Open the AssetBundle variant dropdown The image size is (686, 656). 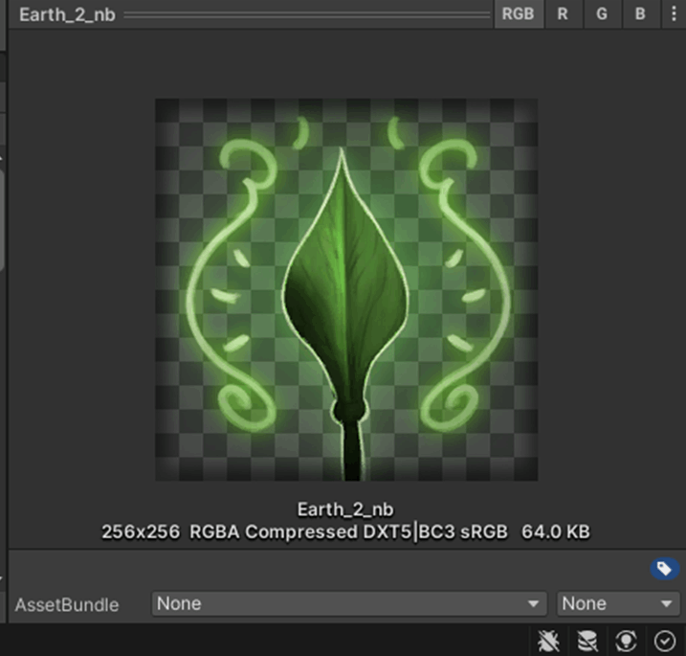(618, 604)
